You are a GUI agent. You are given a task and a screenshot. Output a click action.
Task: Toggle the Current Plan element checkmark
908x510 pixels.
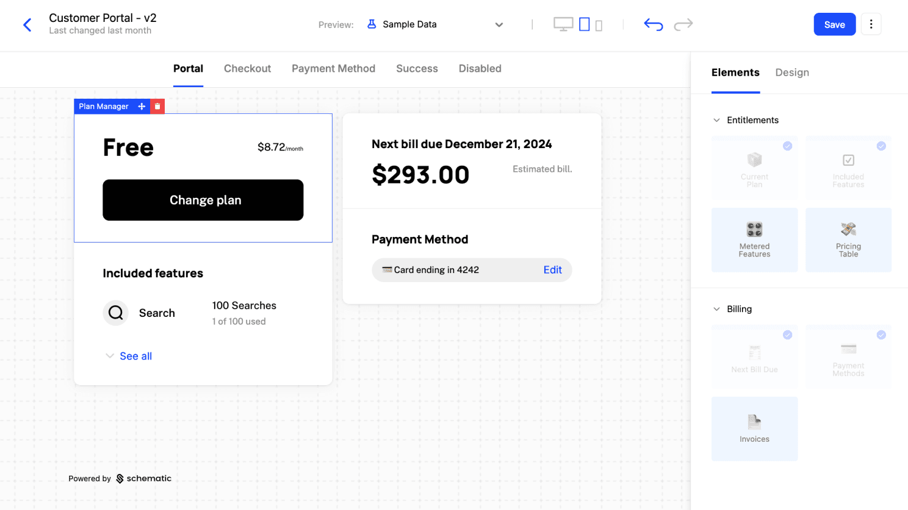pos(787,146)
